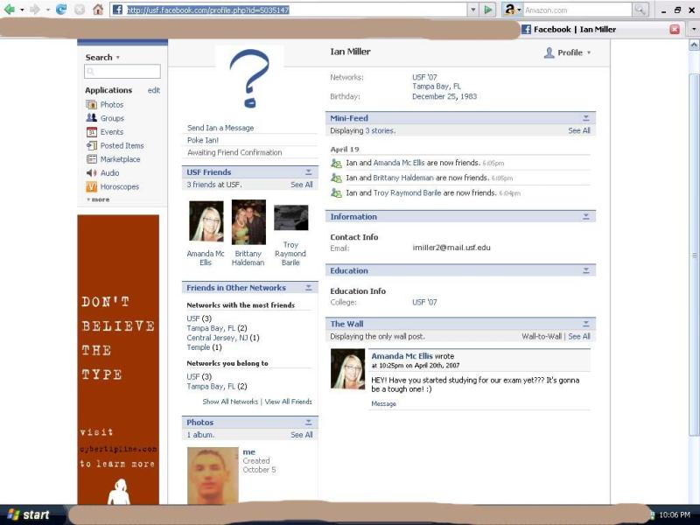Click the Don't Believe The Type advertisement
The height and width of the screenshot is (525, 700).
click(x=118, y=360)
